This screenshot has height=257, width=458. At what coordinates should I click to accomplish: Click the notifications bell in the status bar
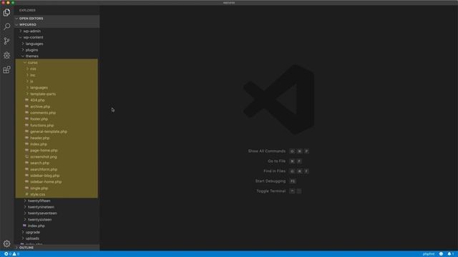coord(451,254)
